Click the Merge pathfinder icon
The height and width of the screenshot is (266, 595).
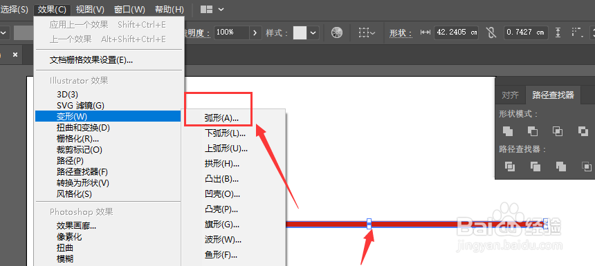click(560, 166)
